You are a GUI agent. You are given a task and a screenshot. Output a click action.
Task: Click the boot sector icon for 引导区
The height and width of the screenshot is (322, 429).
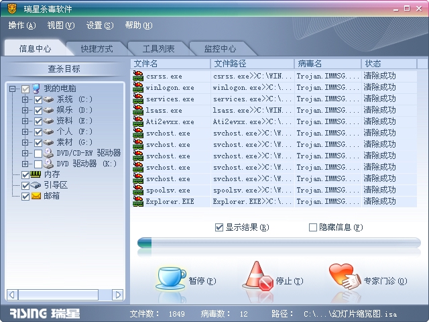coord(36,185)
